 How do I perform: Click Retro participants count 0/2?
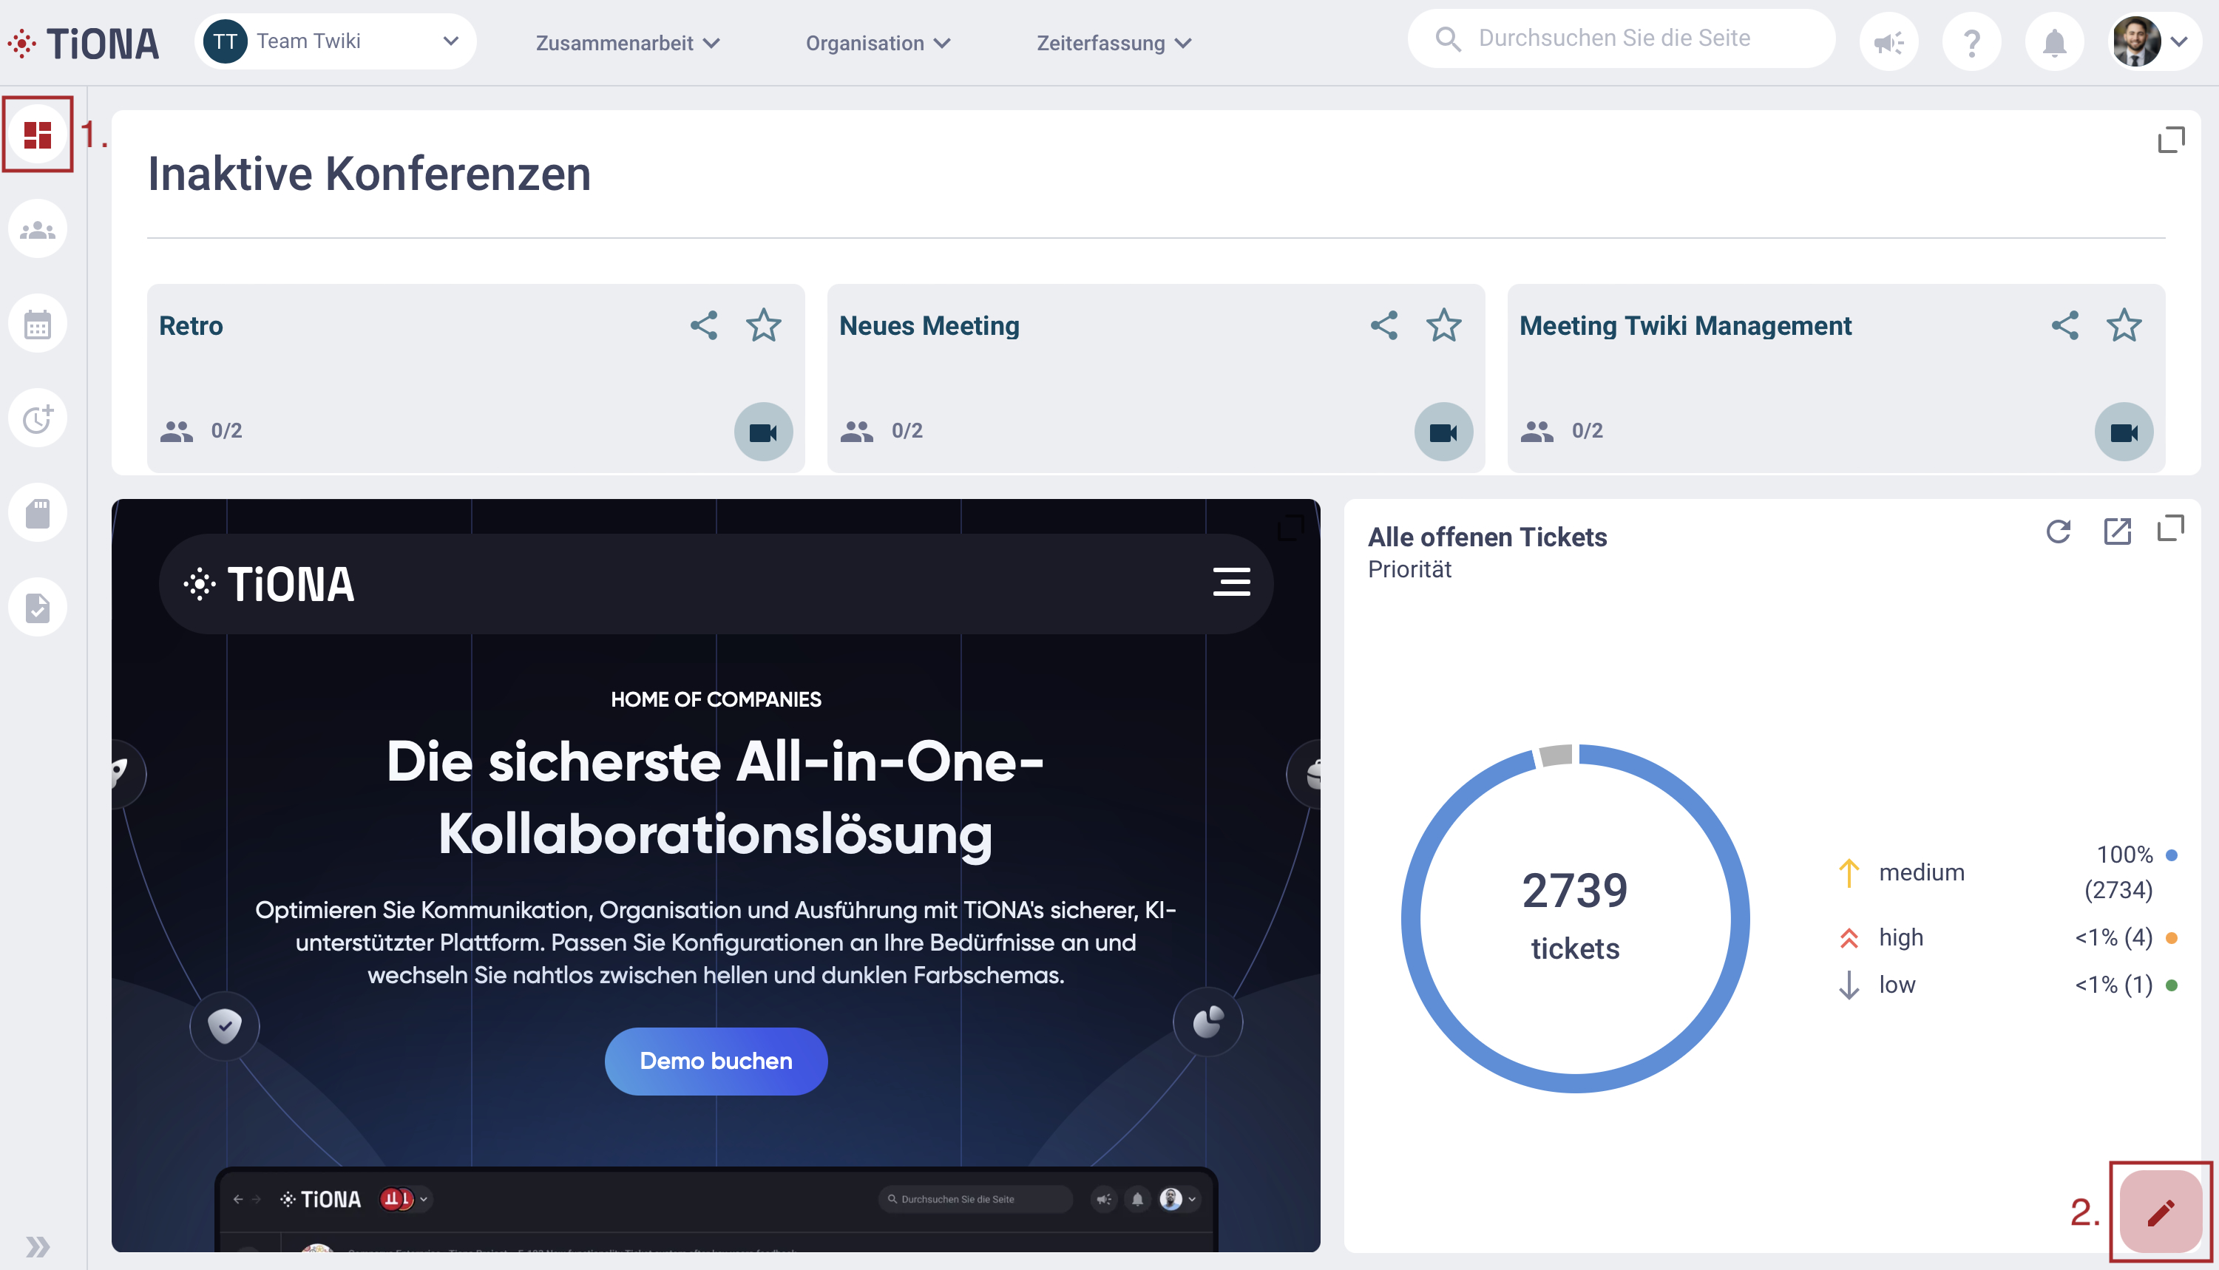pos(201,431)
